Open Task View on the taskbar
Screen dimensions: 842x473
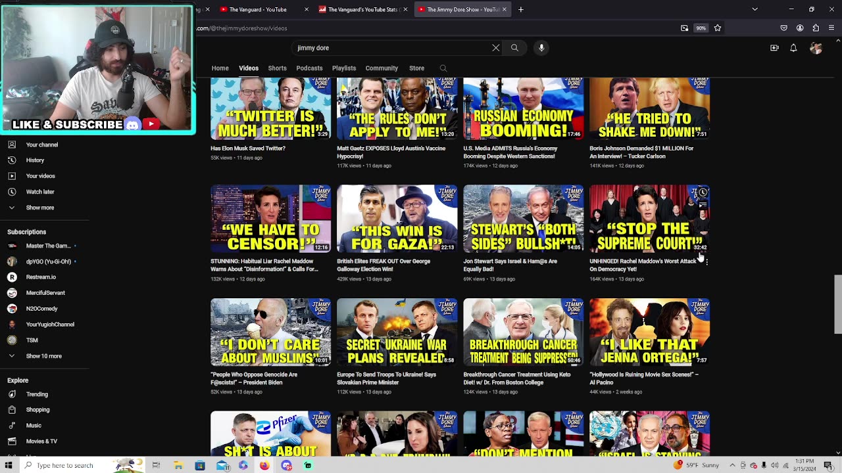pos(156,465)
